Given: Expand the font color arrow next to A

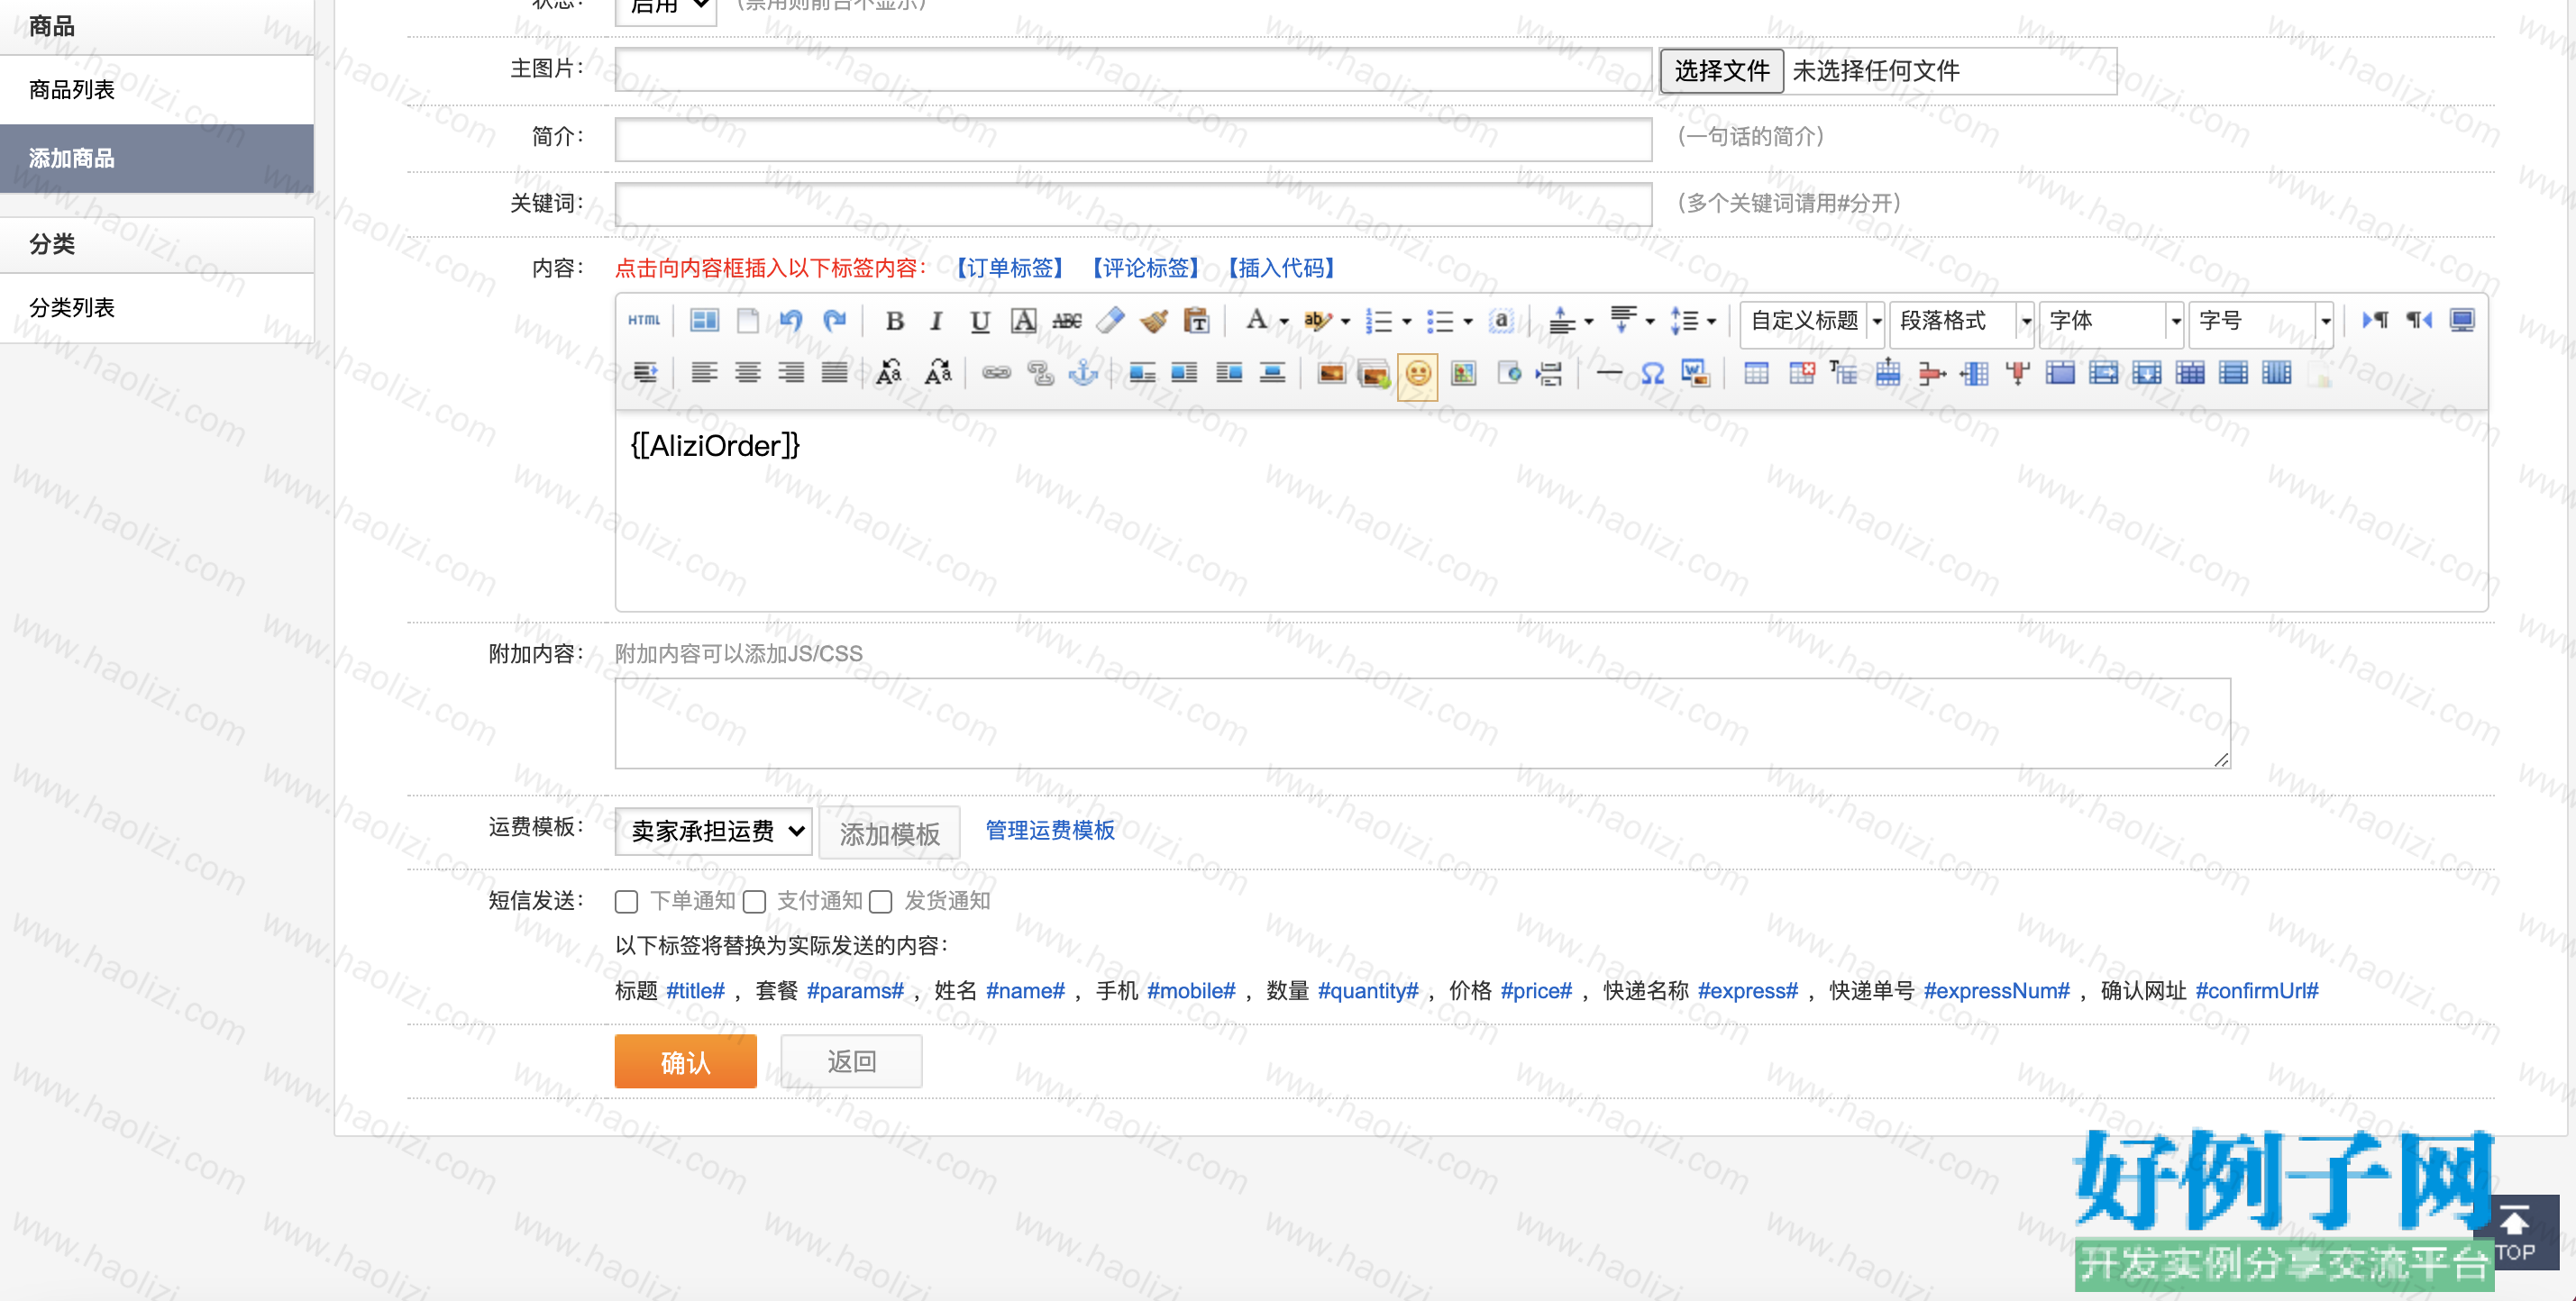Looking at the screenshot, I should click(x=1284, y=322).
